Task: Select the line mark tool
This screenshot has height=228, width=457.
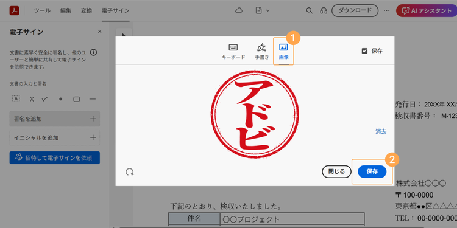Action: (x=93, y=99)
